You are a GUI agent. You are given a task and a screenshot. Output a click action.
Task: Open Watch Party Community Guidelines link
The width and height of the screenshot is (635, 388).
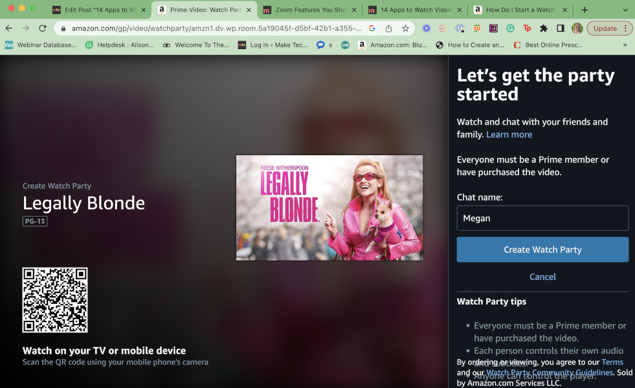click(550, 372)
